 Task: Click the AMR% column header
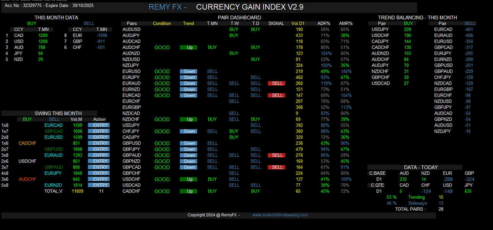coord(346,23)
